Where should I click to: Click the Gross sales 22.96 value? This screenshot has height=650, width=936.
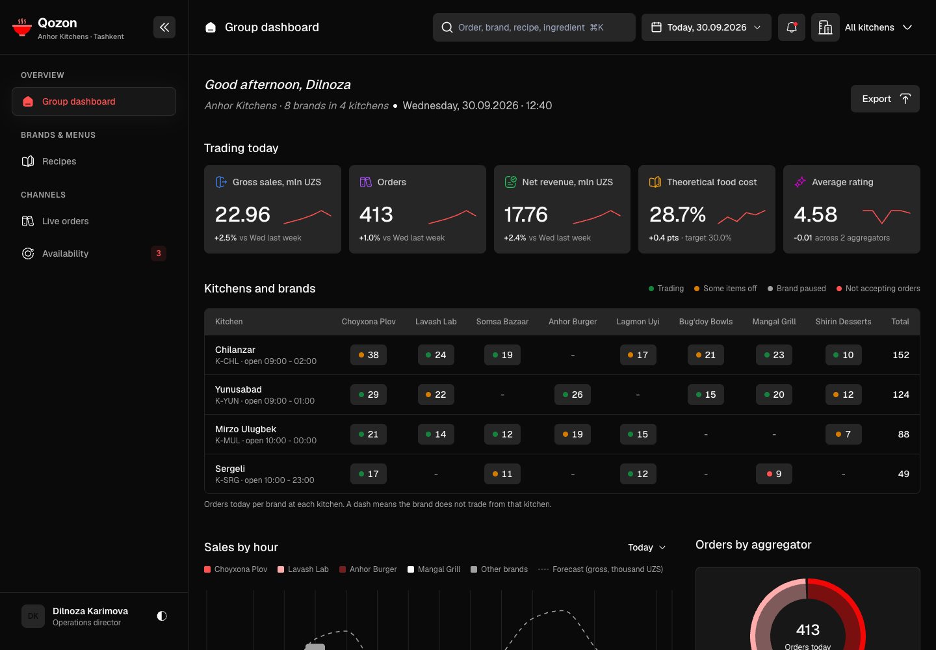point(242,214)
